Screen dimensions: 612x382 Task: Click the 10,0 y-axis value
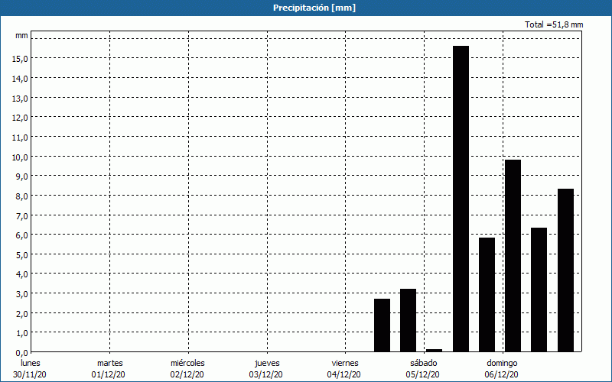point(20,157)
